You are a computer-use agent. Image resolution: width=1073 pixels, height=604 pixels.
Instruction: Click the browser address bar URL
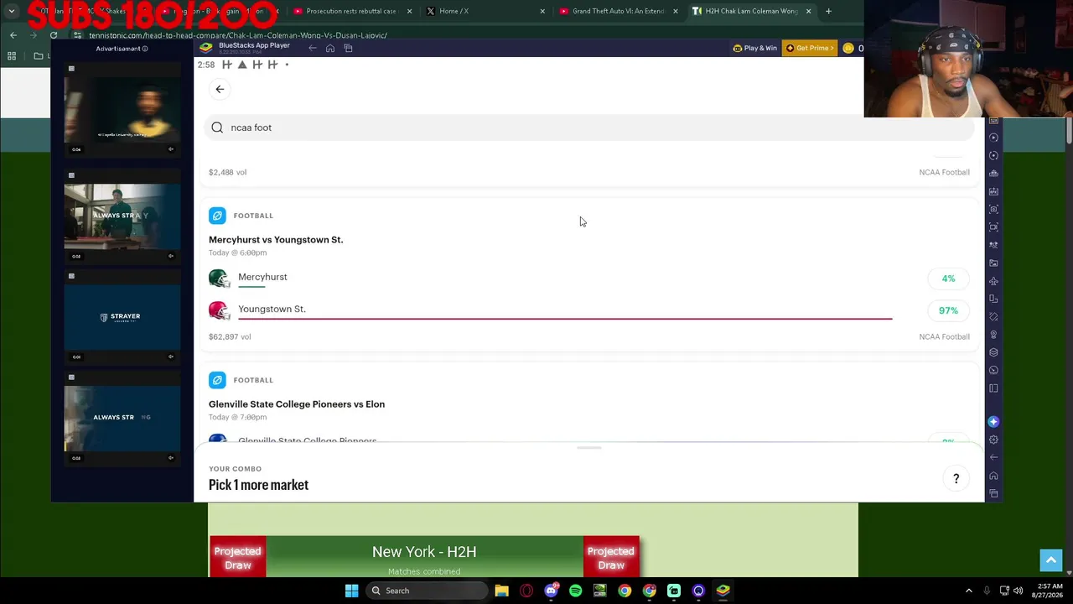pos(238,35)
